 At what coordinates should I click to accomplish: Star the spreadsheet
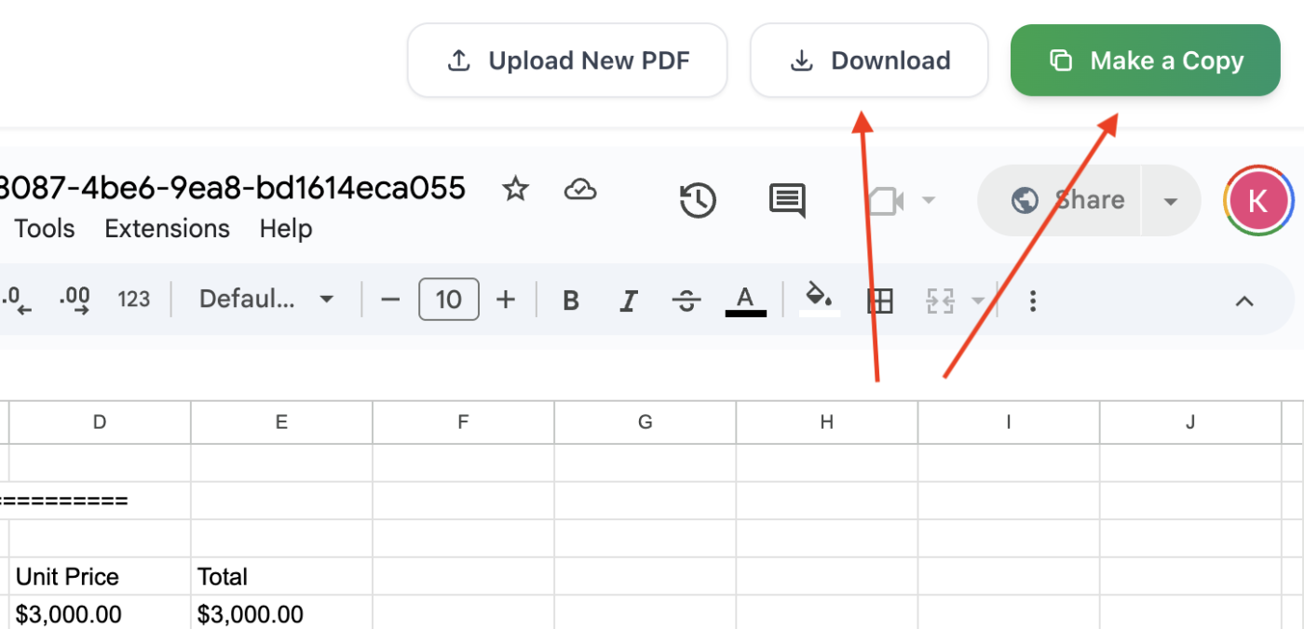(x=515, y=189)
